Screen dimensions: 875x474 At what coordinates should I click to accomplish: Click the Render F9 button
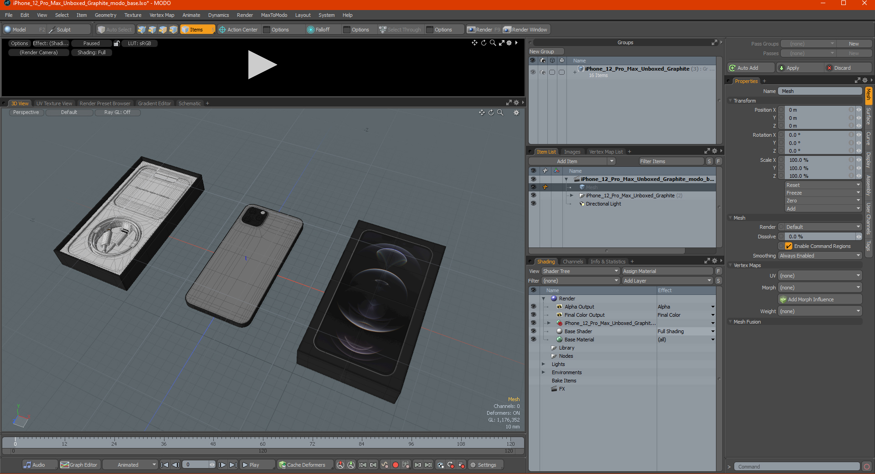coord(484,30)
